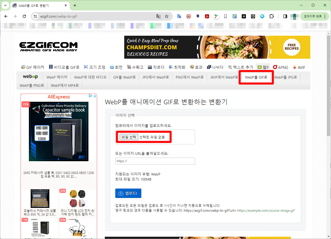The image size is (331, 239).
Task: Toggle the browser side panel
Action: tap(285, 16)
